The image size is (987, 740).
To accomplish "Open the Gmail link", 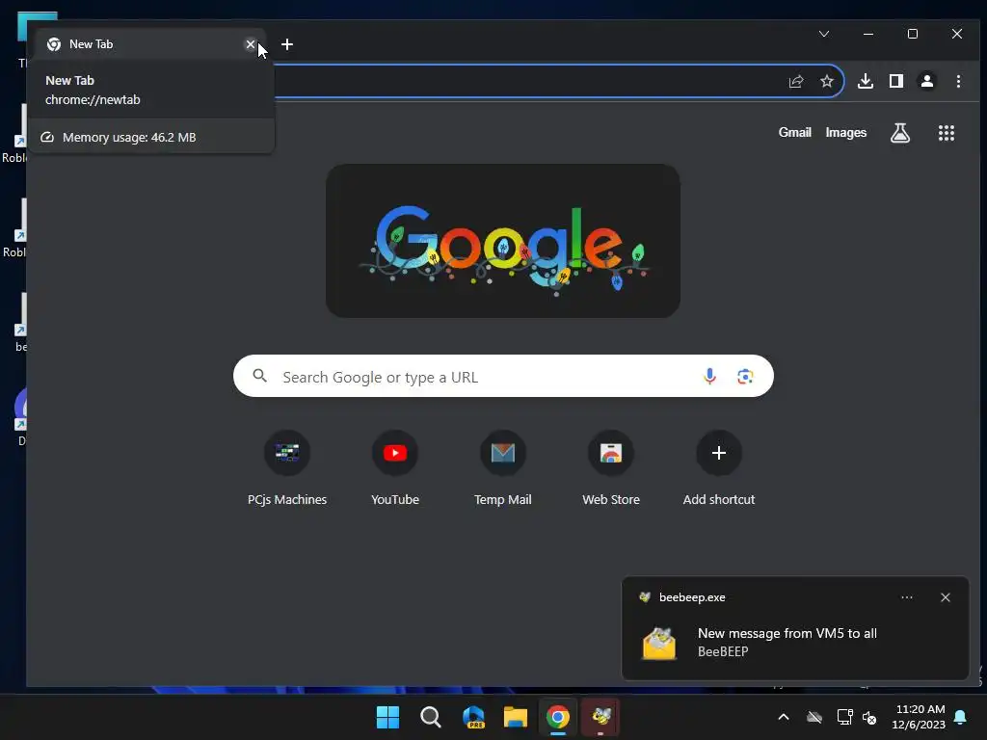I will click(794, 132).
